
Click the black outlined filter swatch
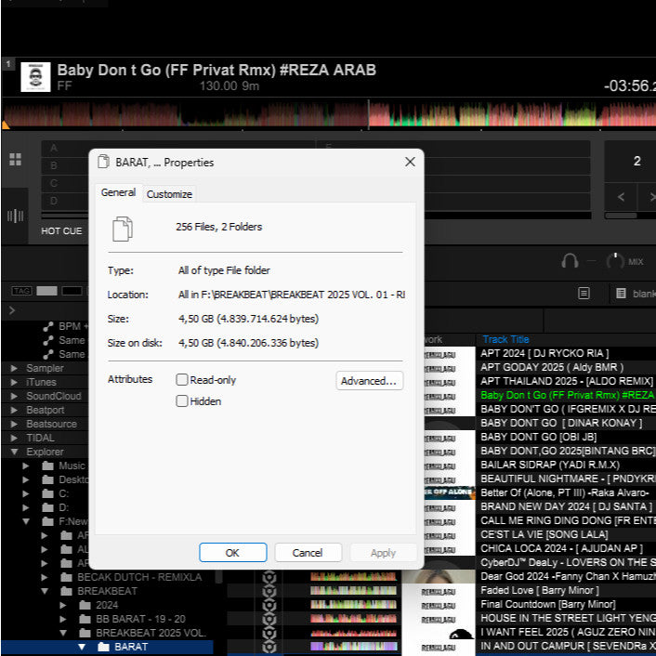click(x=72, y=291)
